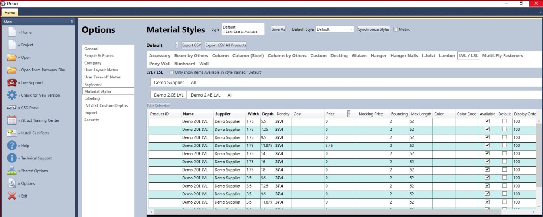Open From Recovery Files folder icon
This screenshot has width=543, height=217.
12,70
